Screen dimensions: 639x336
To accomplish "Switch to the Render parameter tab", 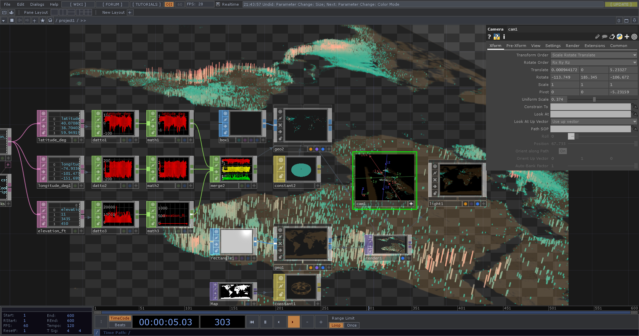I will 572,46.
